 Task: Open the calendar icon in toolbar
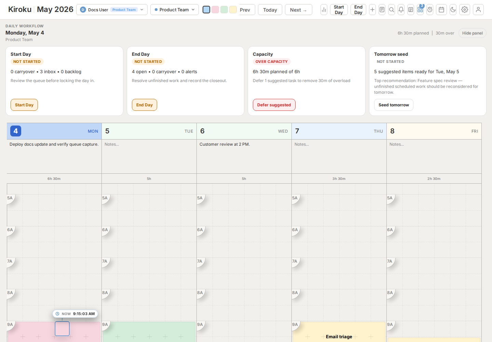coord(441,10)
